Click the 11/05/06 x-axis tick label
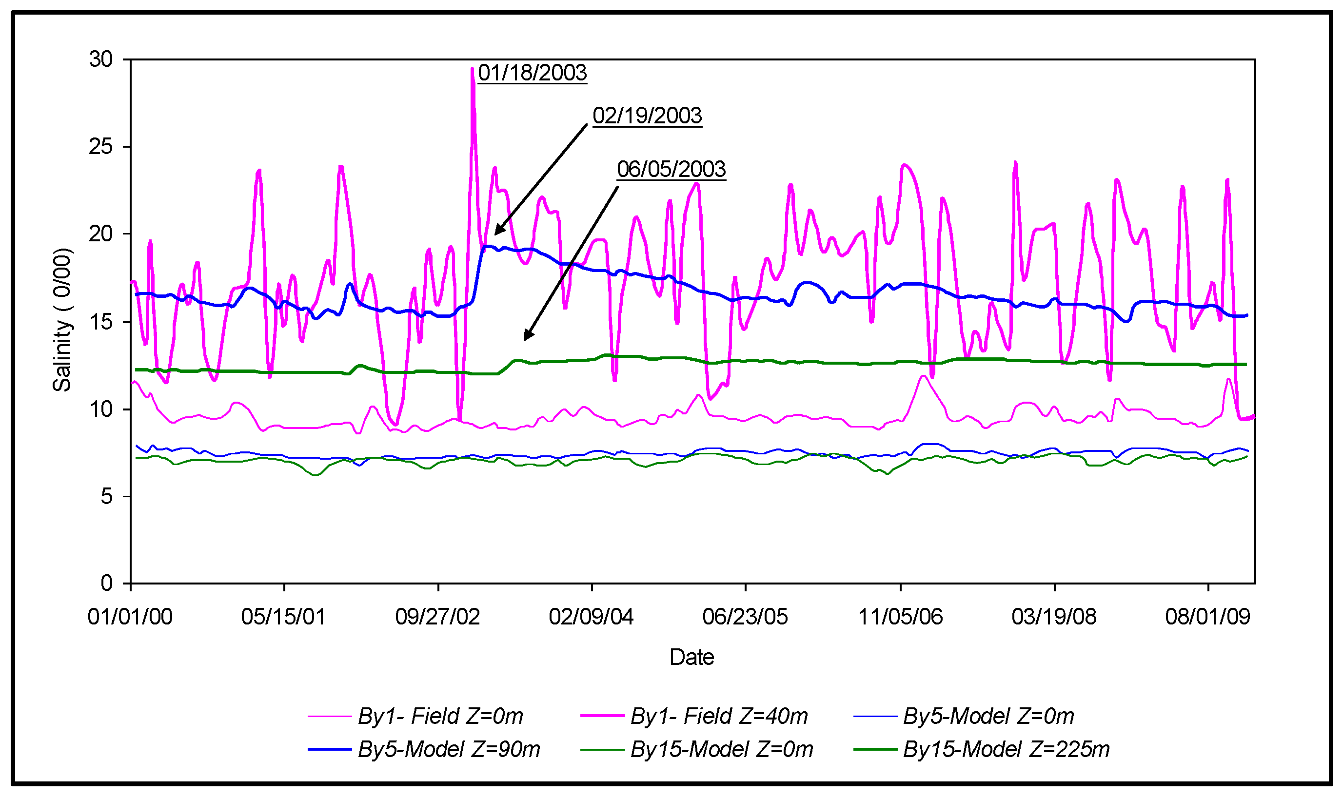1343x798 pixels. 900,616
